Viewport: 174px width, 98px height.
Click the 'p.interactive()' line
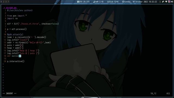click(x=16, y=61)
